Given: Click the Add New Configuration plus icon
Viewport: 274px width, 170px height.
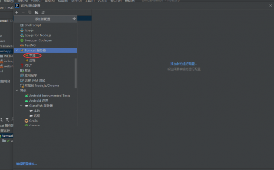Looking at the screenshot, I should (x=17, y=12).
